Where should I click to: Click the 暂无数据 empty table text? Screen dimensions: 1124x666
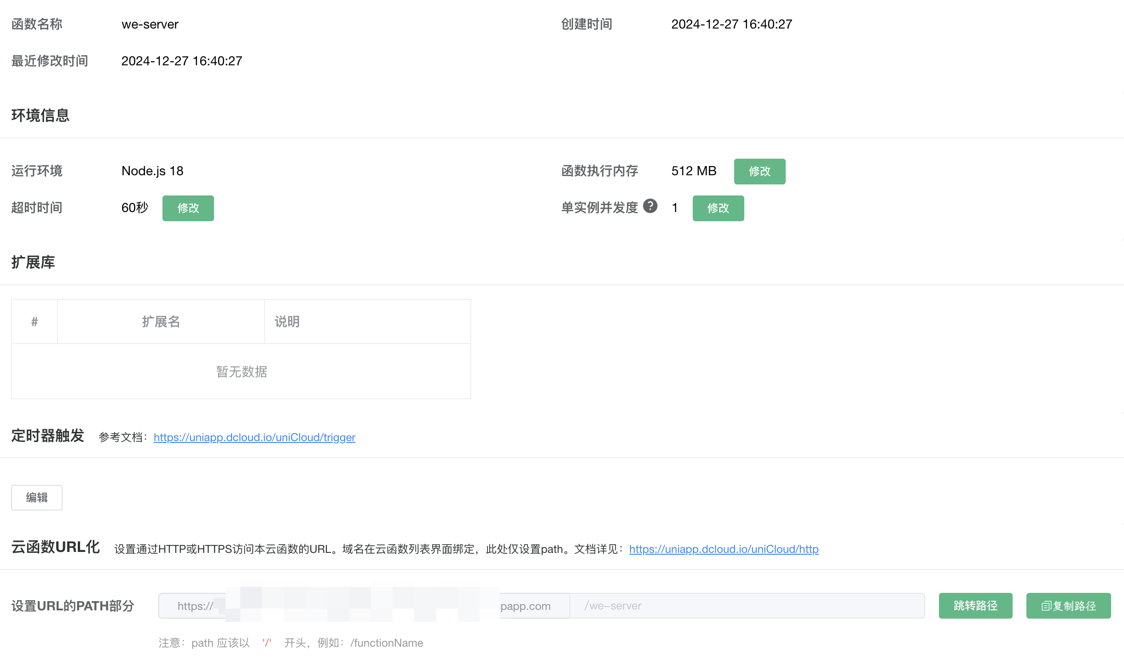click(x=242, y=371)
